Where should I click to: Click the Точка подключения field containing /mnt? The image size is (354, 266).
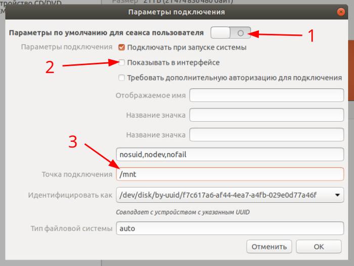click(x=230, y=174)
